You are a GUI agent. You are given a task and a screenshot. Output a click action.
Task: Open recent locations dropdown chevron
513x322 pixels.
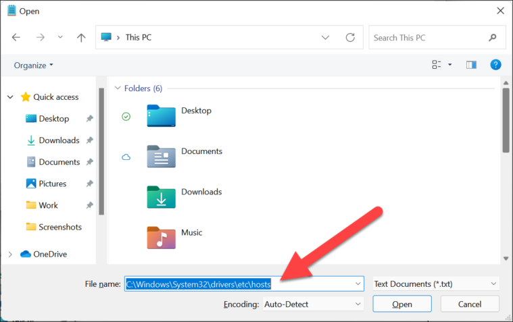click(60, 37)
